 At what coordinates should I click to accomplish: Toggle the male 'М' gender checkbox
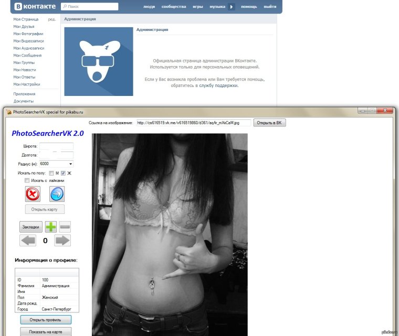tap(51, 172)
